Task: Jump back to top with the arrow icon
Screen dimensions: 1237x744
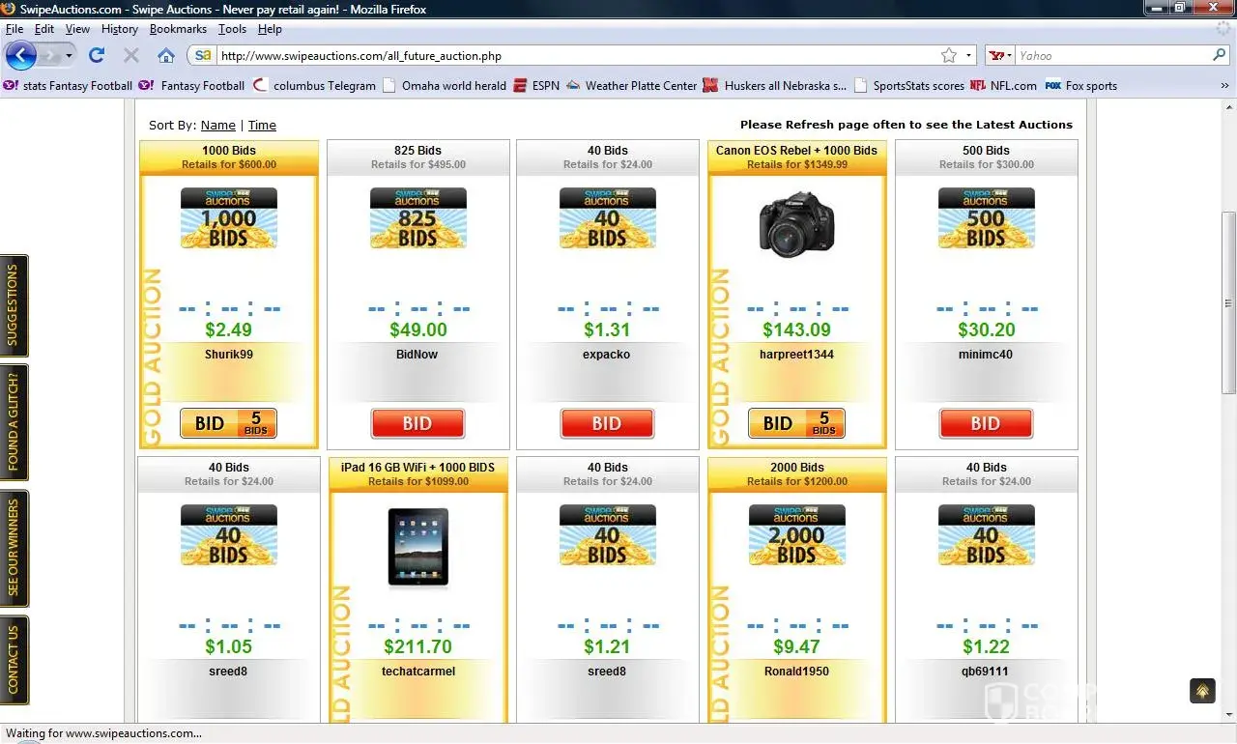Action: point(1202,691)
